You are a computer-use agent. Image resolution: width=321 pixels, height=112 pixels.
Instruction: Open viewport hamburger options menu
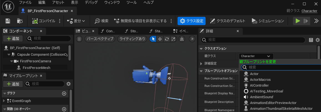pyautogui.click(x=79, y=39)
